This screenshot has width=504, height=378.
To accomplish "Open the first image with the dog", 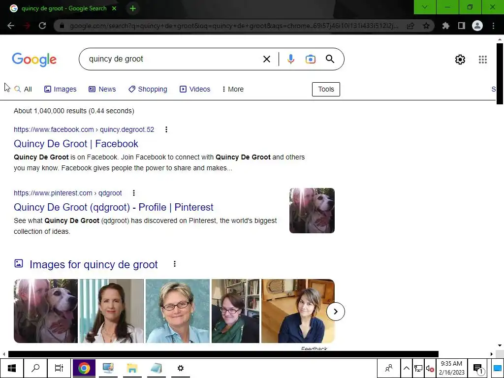I will point(46,311).
